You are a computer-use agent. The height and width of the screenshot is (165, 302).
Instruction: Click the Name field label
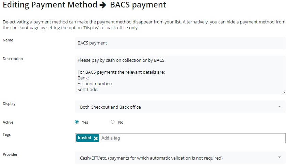[8, 40]
